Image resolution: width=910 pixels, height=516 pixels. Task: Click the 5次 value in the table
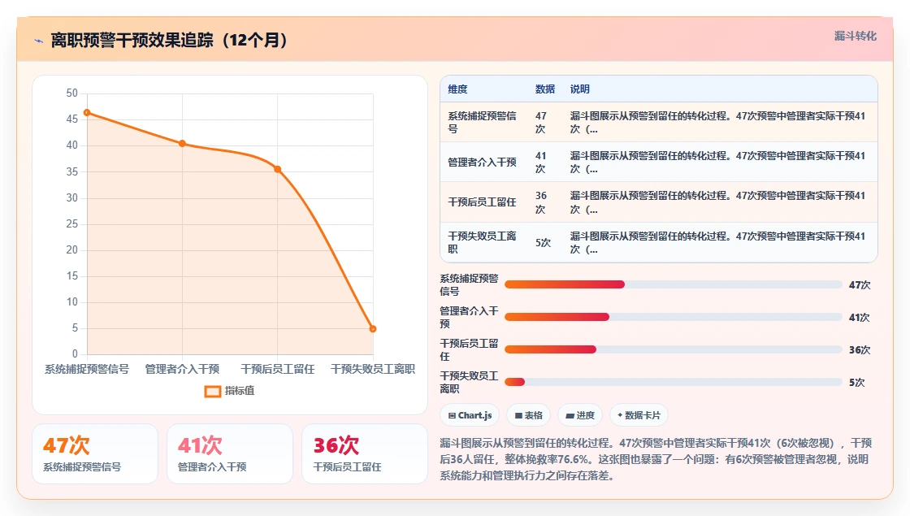pyautogui.click(x=544, y=243)
